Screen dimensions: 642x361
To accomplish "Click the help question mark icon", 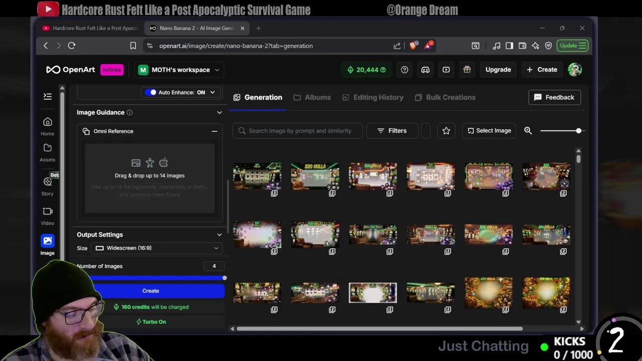I will (405, 70).
